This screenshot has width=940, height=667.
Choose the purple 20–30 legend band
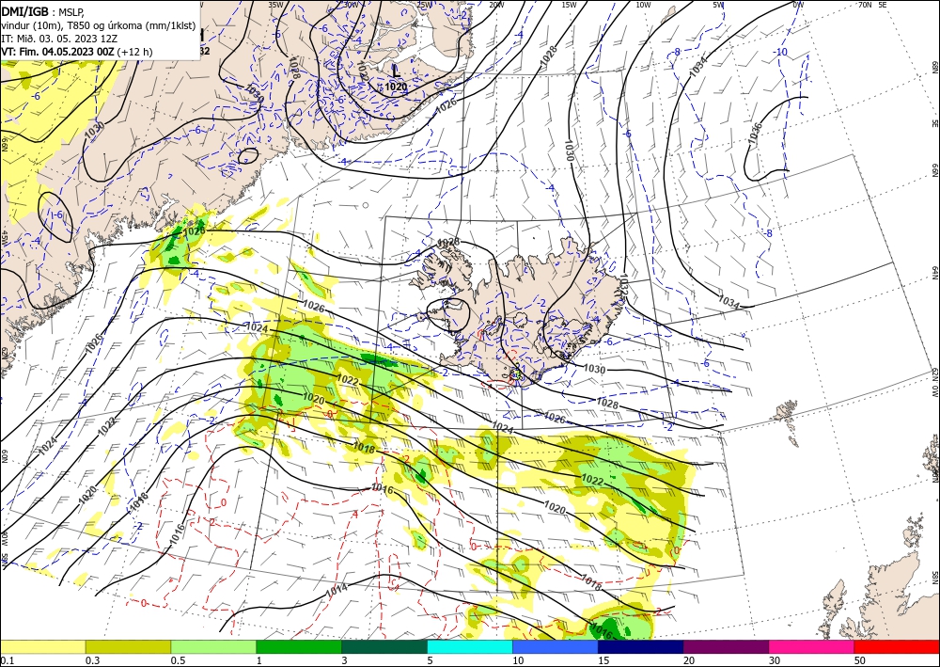(726, 646)
